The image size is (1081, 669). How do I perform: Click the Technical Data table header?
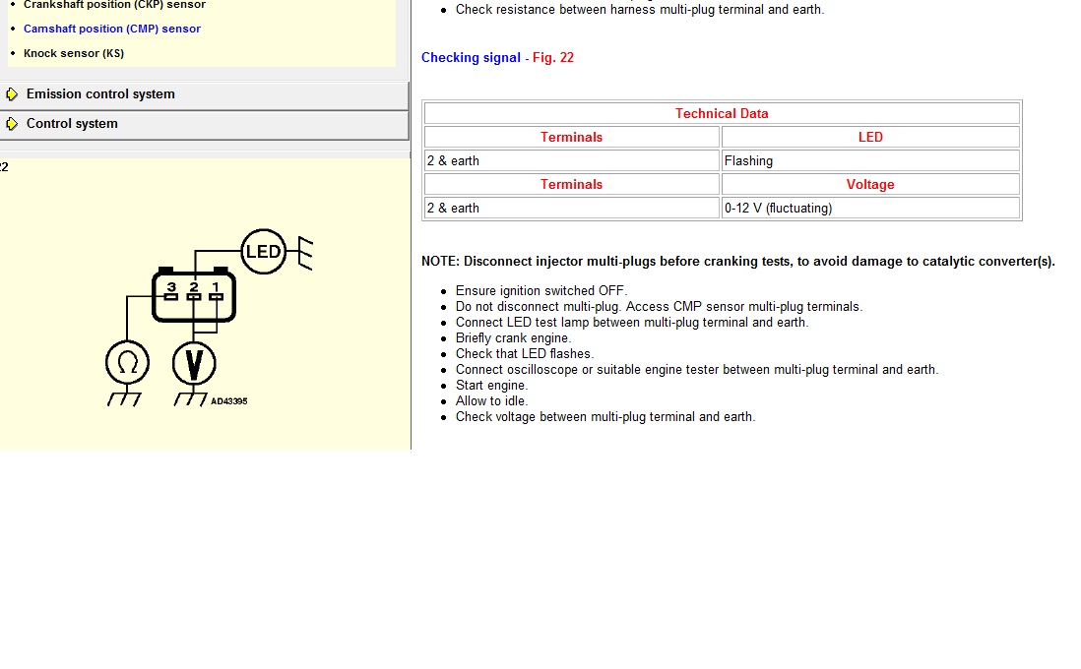[x=722, y=113]
